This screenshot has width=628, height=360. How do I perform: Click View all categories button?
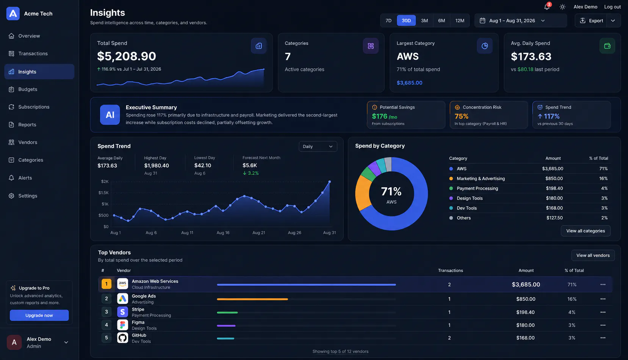coord(585,231)
